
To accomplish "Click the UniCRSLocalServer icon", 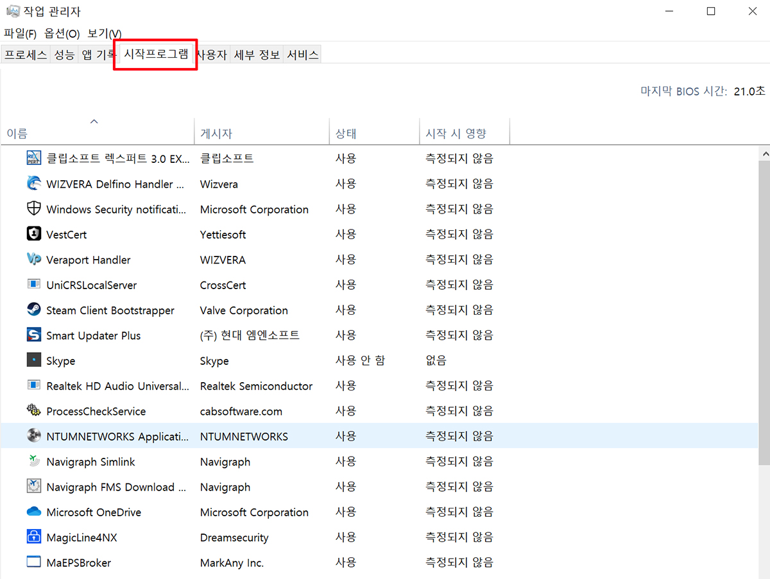I will click(33, 285).
